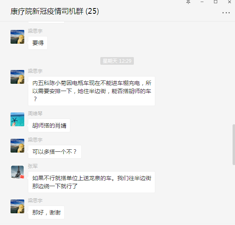Open the chat info three-dots menu
235x225 pixels.
pos(226,13)
